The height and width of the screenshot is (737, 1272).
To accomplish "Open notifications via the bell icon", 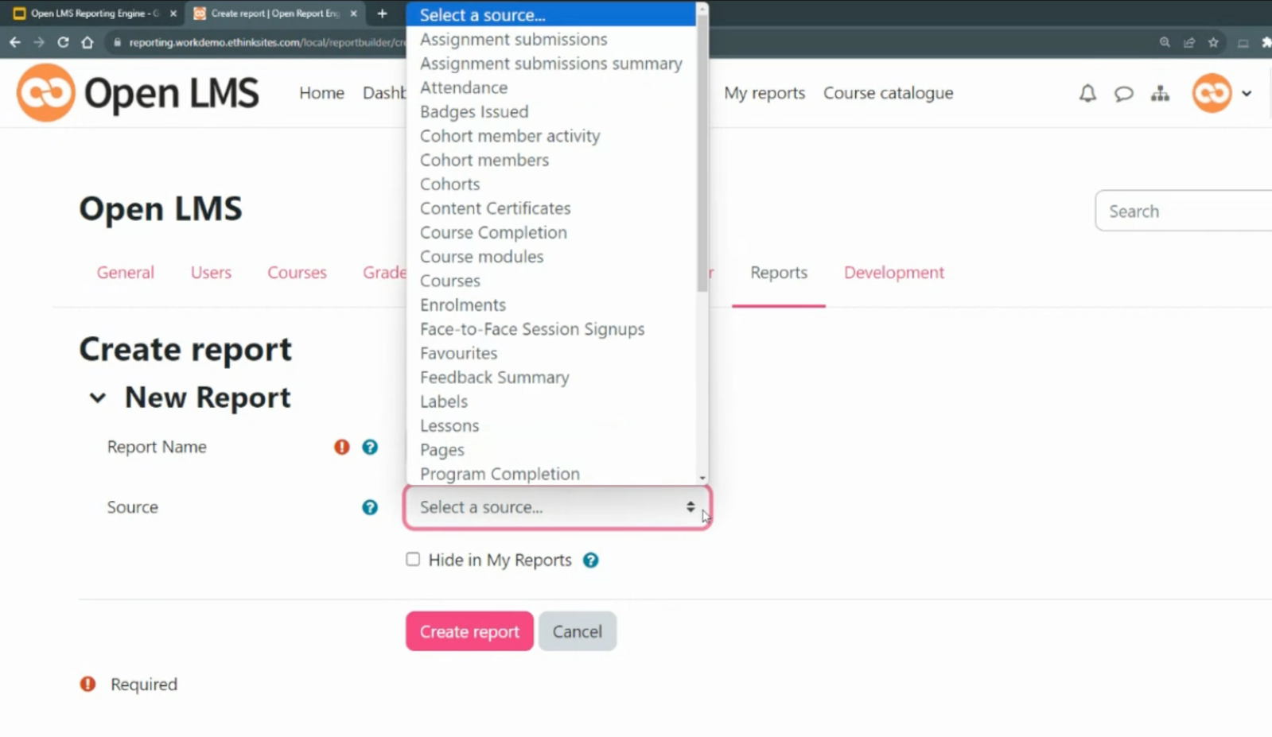I will pyautogui.click(x=1087, y=93).
